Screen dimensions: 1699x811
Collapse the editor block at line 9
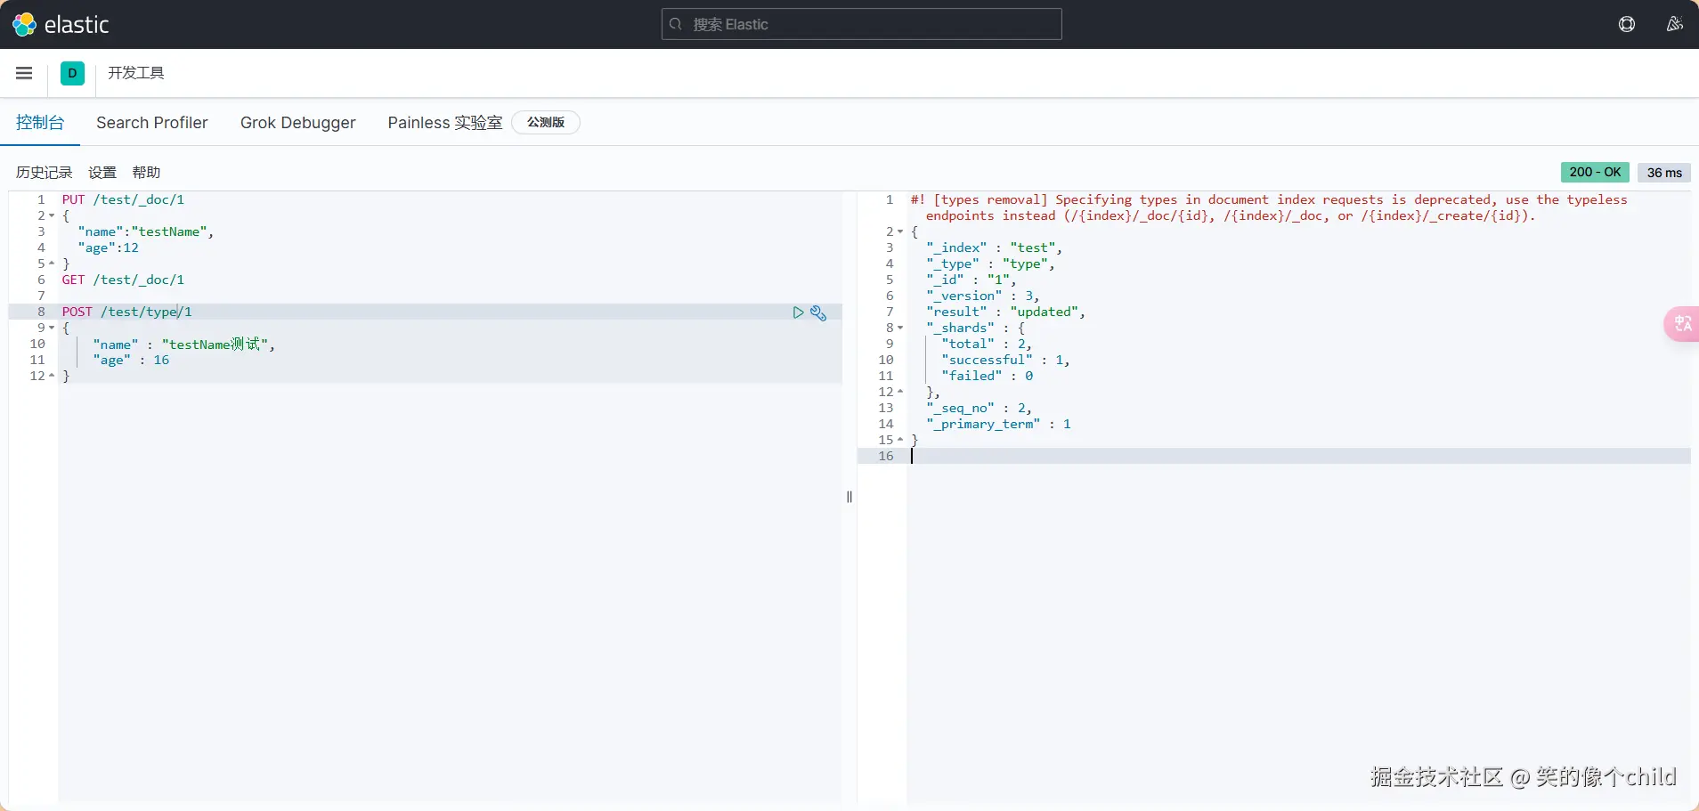[x=52, y=328]
